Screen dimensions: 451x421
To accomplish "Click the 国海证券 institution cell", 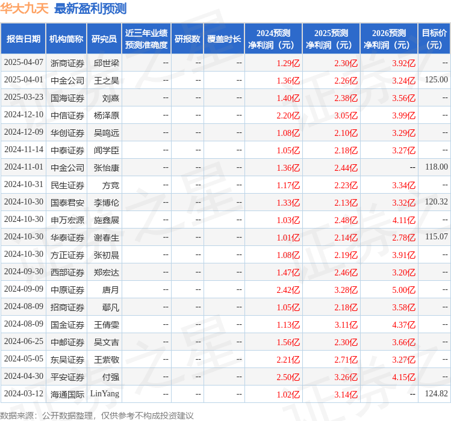I will [x=67, y=98].
